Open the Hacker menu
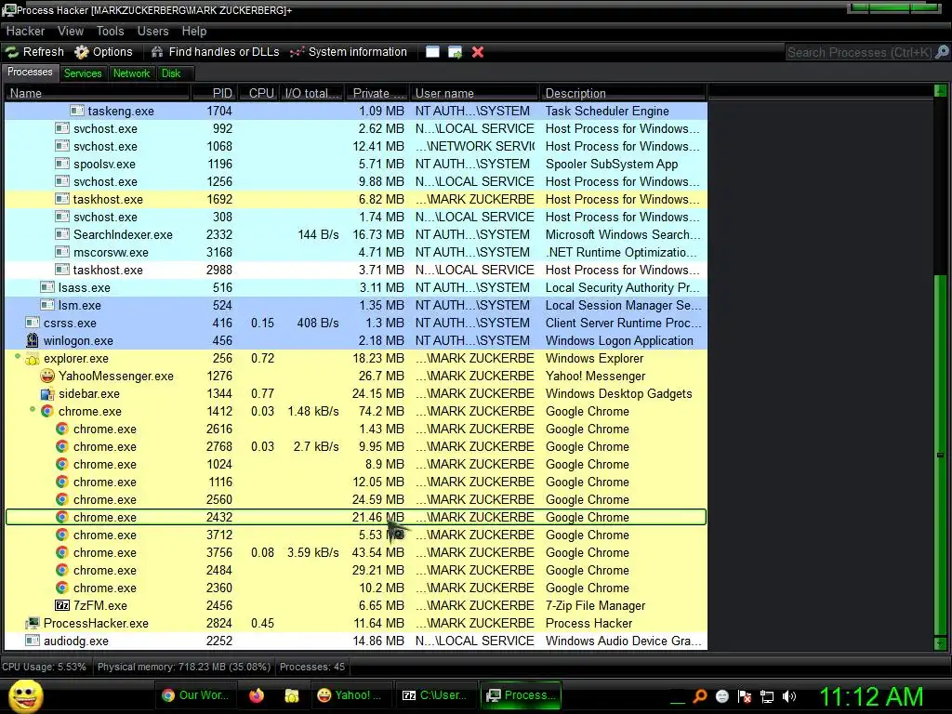Viewport: 952px width, 714px height. coord(25,31)
